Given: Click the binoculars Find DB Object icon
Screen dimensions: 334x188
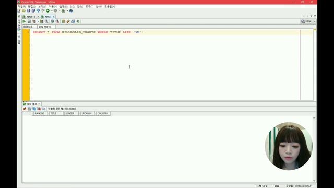Looking at the screenshot, I should tap(71, 10).
